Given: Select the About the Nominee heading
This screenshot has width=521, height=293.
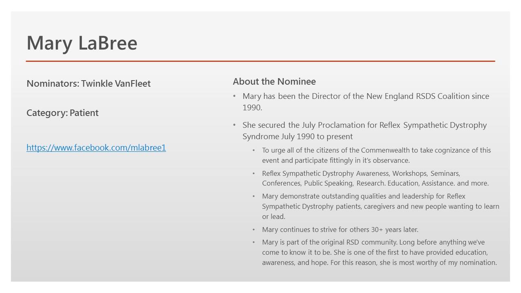Looking at the screenshot, I should (274, 82).
